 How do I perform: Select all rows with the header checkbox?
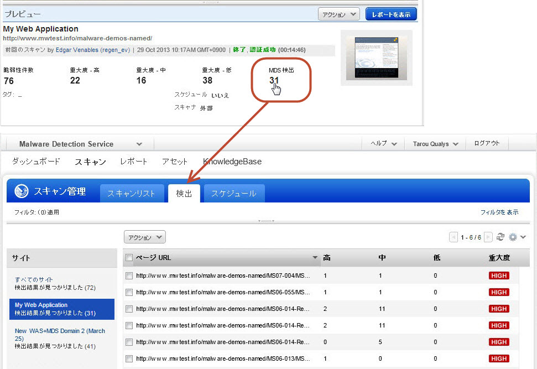pos(129,257)
